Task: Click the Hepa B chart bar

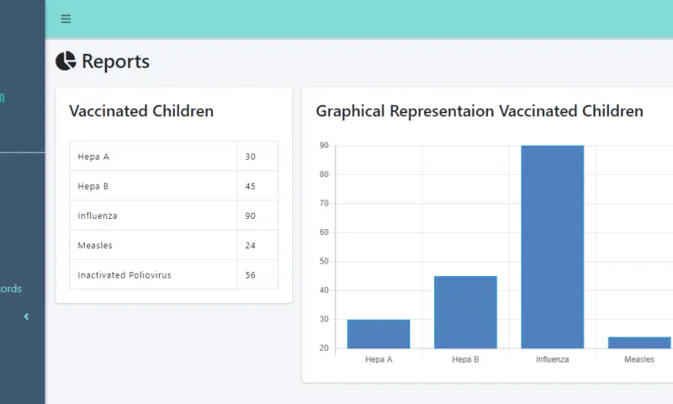Action: (465, 312)
